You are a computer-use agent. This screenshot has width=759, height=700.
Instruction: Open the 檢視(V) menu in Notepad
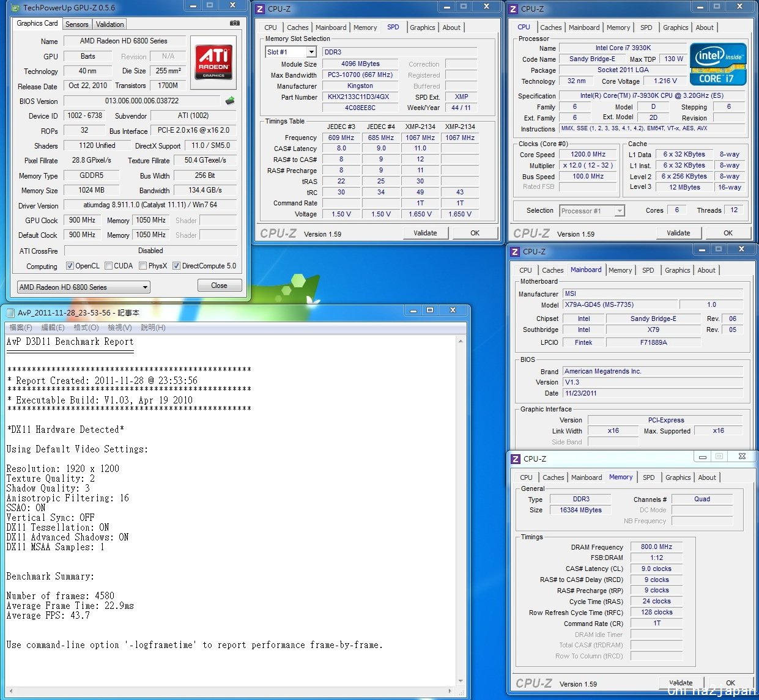[x=120, y=328]
